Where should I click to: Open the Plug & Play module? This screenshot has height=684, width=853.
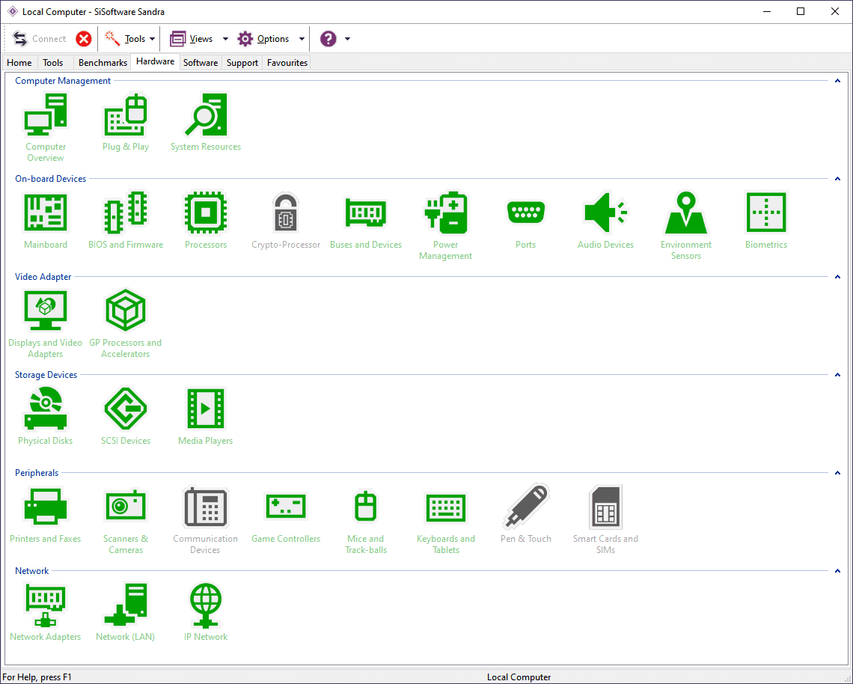[x=126, y=121]
